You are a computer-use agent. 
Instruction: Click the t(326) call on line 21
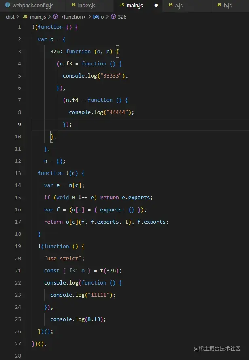109,270
